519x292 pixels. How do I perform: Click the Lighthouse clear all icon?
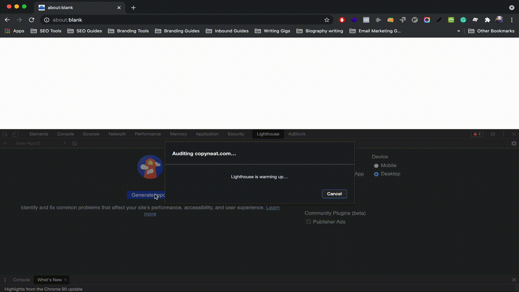(x=75, y=144)
